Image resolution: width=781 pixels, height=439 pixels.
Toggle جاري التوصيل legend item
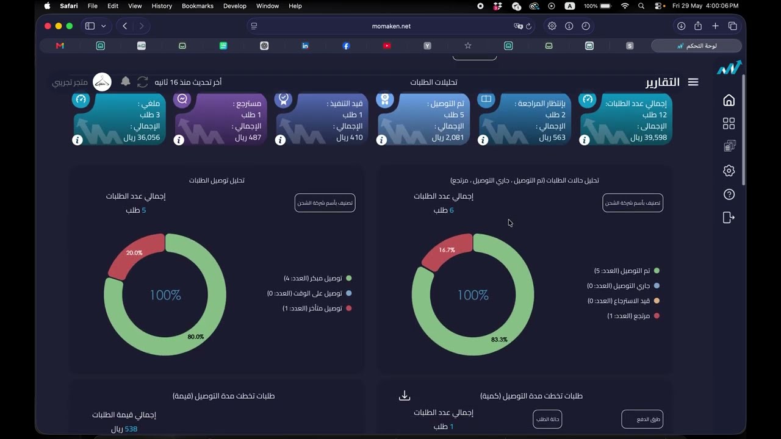(x=623, y=286)
